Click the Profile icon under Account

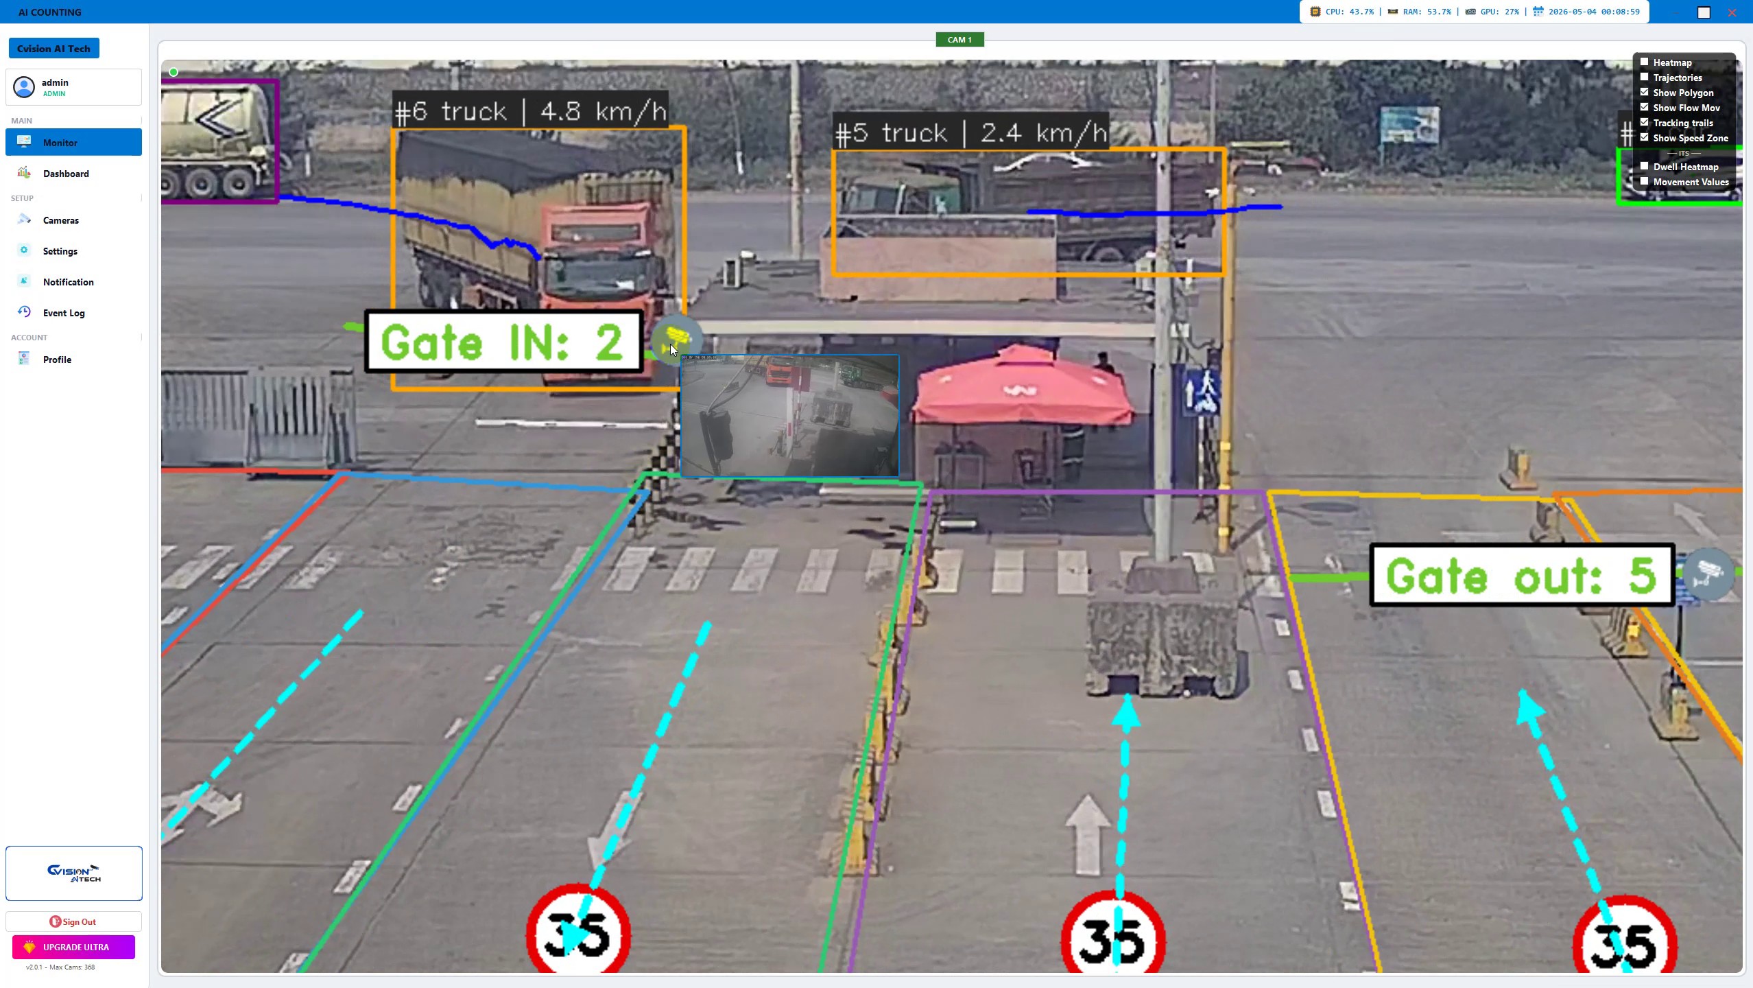24,358
